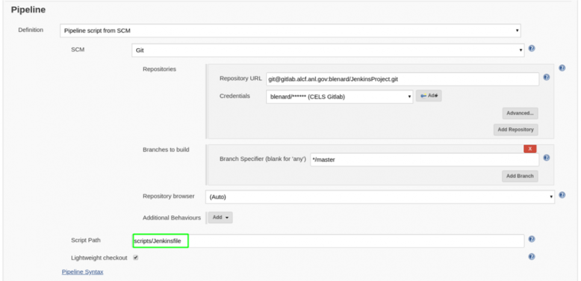
Task: Click the key icon Add credentials button
Action: (429, 96)
